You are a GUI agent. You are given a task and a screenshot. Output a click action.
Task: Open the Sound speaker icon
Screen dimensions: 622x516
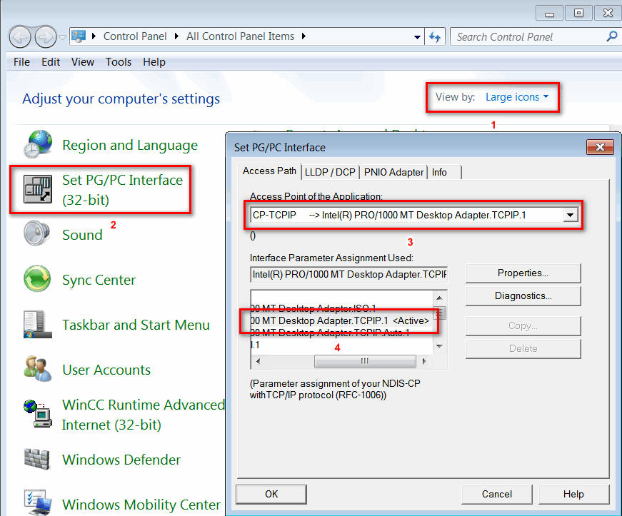point(37,233)
